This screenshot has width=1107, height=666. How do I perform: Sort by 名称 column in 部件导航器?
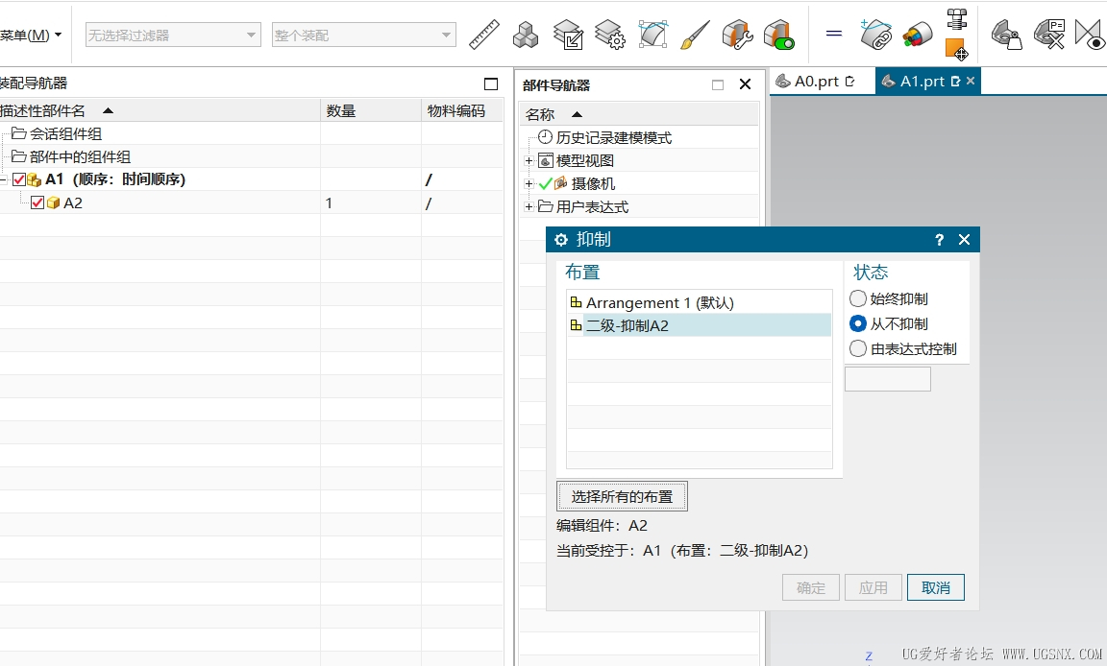point(577,114)
